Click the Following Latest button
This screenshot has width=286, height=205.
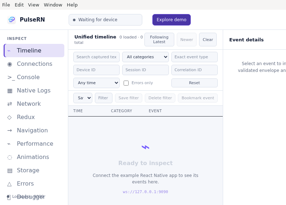tap(159, 40)
